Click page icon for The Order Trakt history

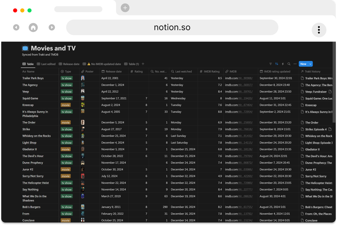(x=302, y=123)
